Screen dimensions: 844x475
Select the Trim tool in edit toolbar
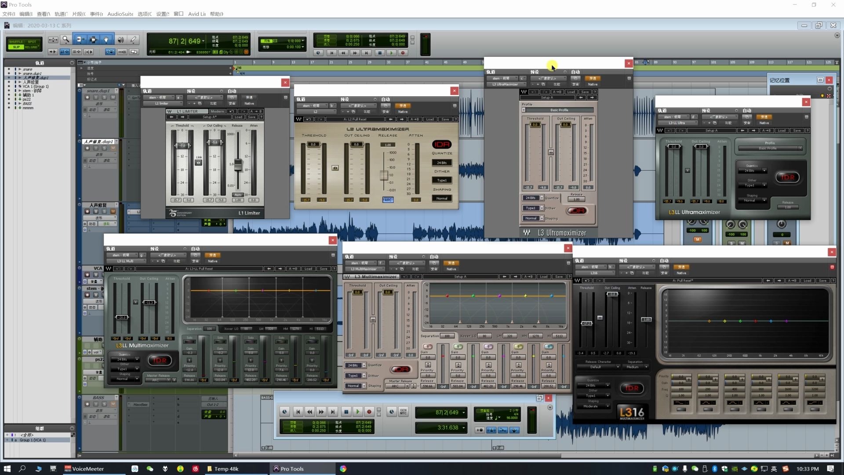80,40
